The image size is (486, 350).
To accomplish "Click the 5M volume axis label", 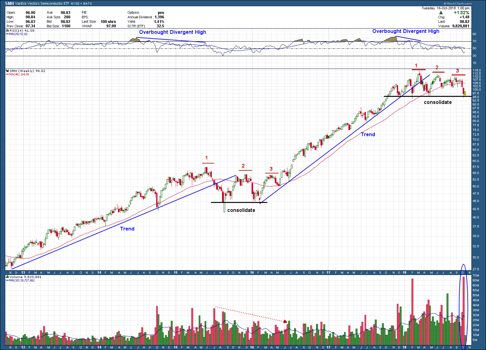I will (475, 340).
